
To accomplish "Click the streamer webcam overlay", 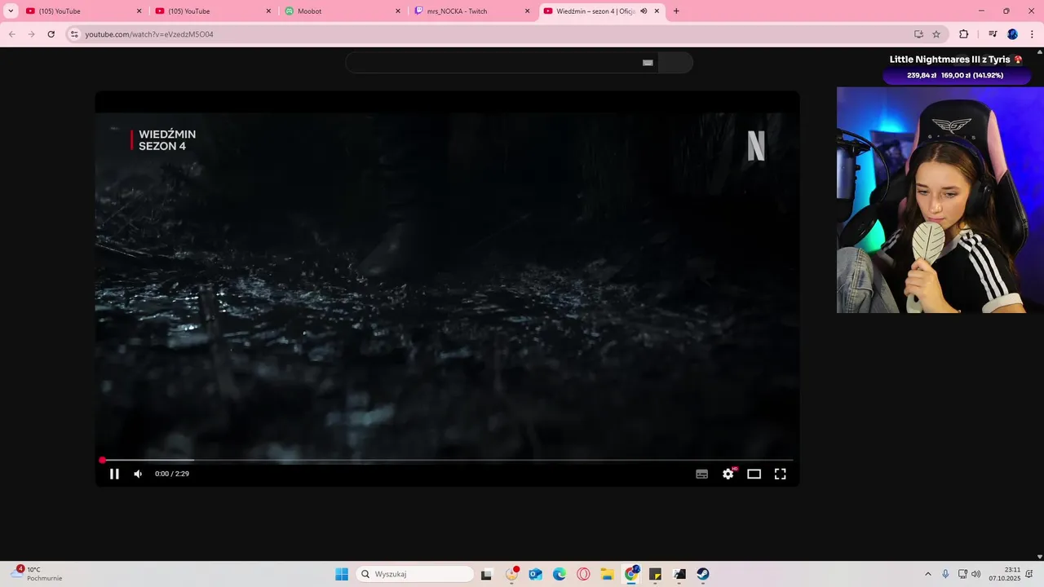I will [940, 200].
